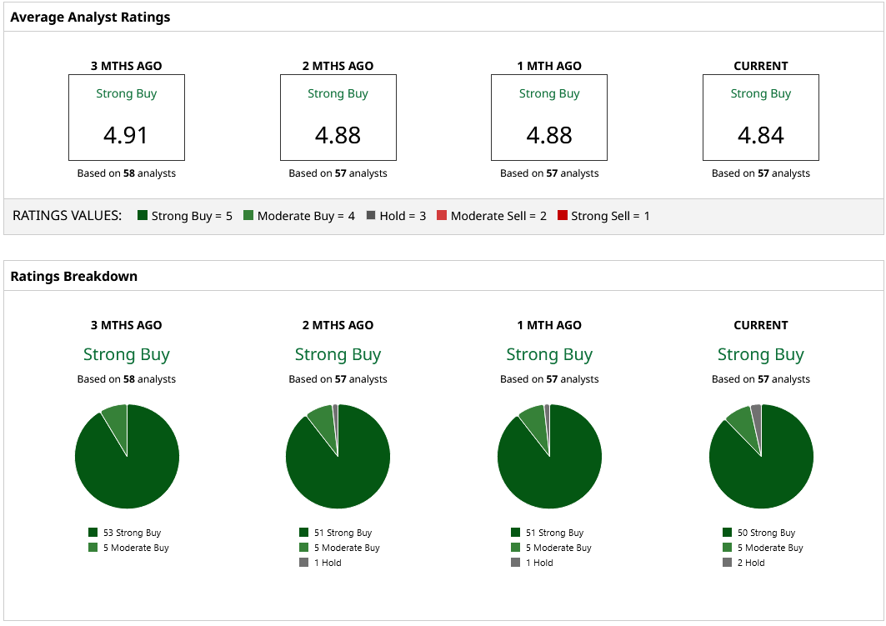Select the Average Analyst Ratings header
Screen dimensions: 886x626
click(90, 17)
